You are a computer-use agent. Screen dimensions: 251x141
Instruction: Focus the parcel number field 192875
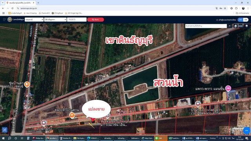(x=77, y=20)
